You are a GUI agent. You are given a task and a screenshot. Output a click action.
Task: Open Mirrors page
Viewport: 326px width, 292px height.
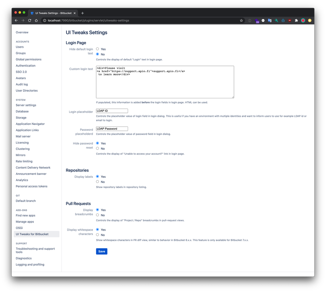point(20,155)
